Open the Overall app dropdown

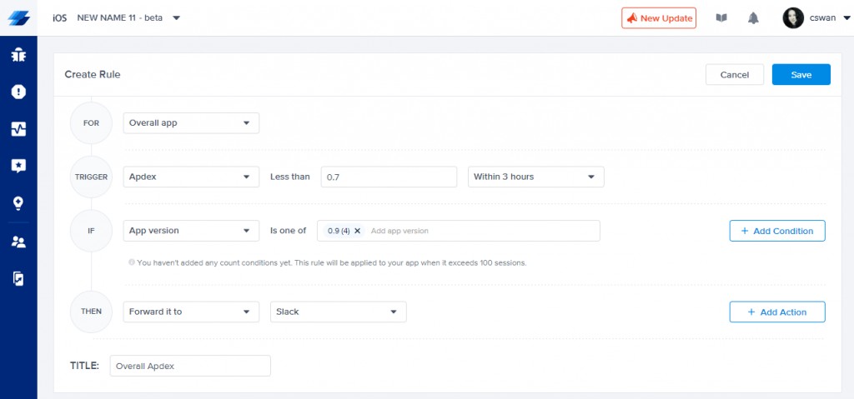(191, 123)
